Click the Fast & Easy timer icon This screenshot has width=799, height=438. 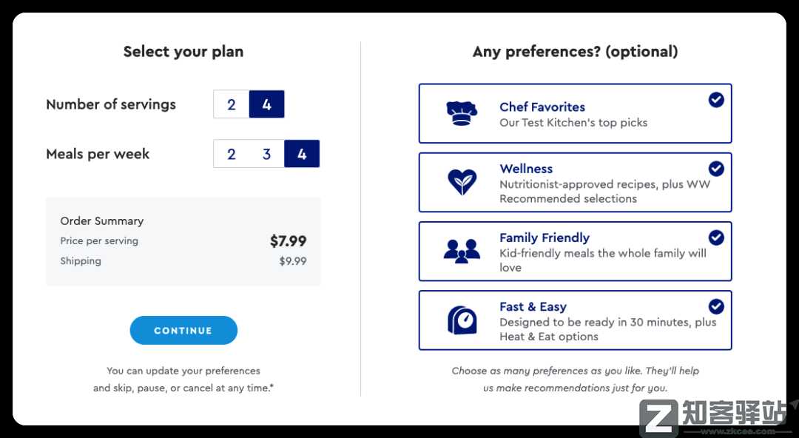point(462,320)
